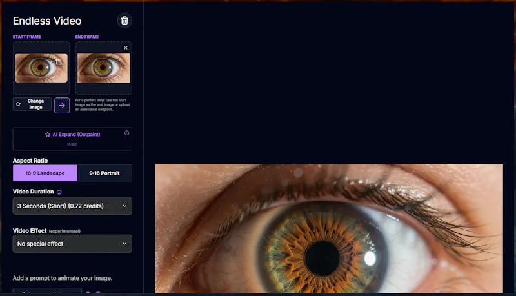
Task: Open the Video Effect dropdown
Action: point(72,244)
